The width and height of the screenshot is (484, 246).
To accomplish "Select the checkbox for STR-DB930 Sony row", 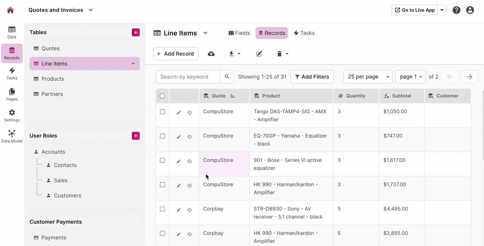I will click(x=162, y=209).
